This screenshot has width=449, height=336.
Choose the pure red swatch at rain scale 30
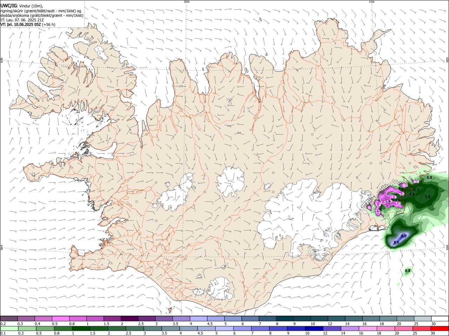(440, 329)
